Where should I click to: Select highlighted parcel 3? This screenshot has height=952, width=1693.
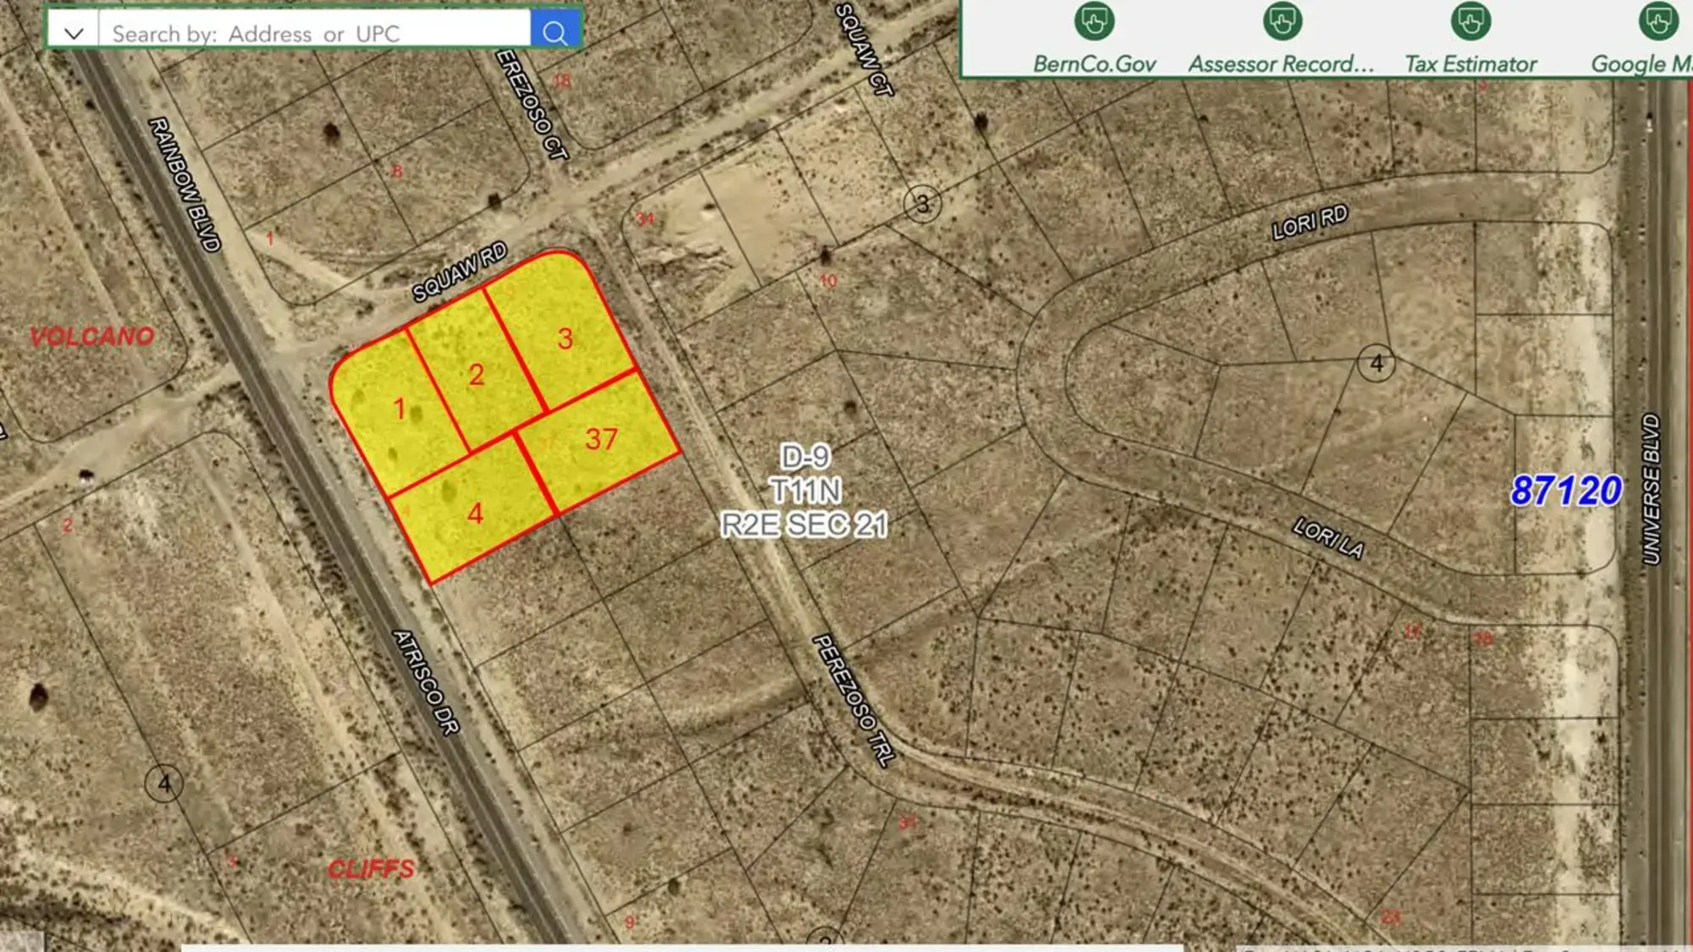[566, 340]
